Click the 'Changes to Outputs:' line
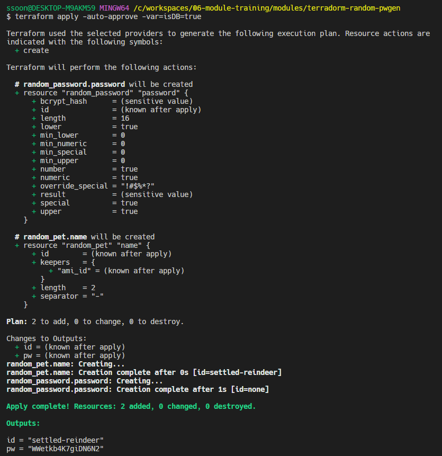Viewport: 442px width, 456px height. click(47, 338)
